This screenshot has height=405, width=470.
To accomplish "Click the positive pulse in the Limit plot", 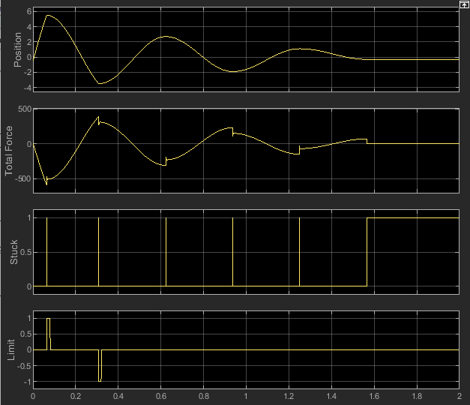I will pos(48,319).
